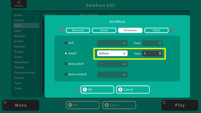Screen dimensions: 201x113
Task: Open the Buff parameter dropdown
Action: coord(112,43)
